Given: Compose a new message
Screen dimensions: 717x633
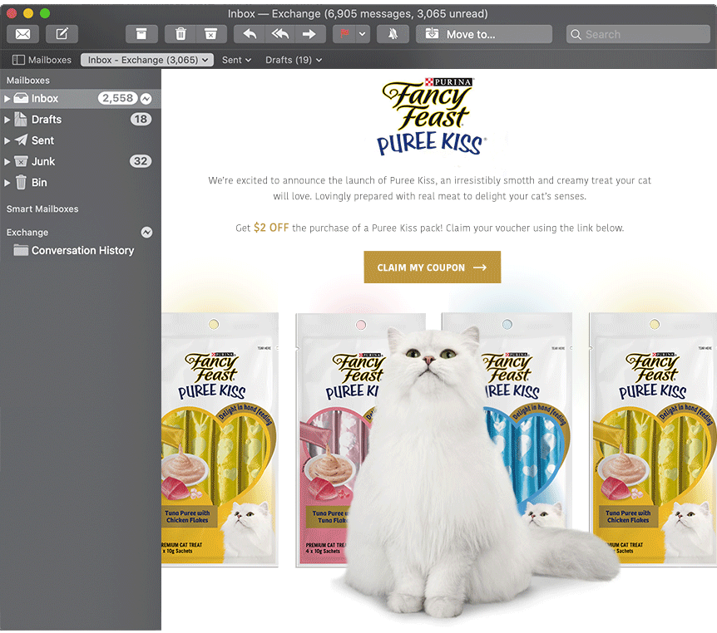Looking at the screenshot, I should pyautogui.click(x=62, y=34).
